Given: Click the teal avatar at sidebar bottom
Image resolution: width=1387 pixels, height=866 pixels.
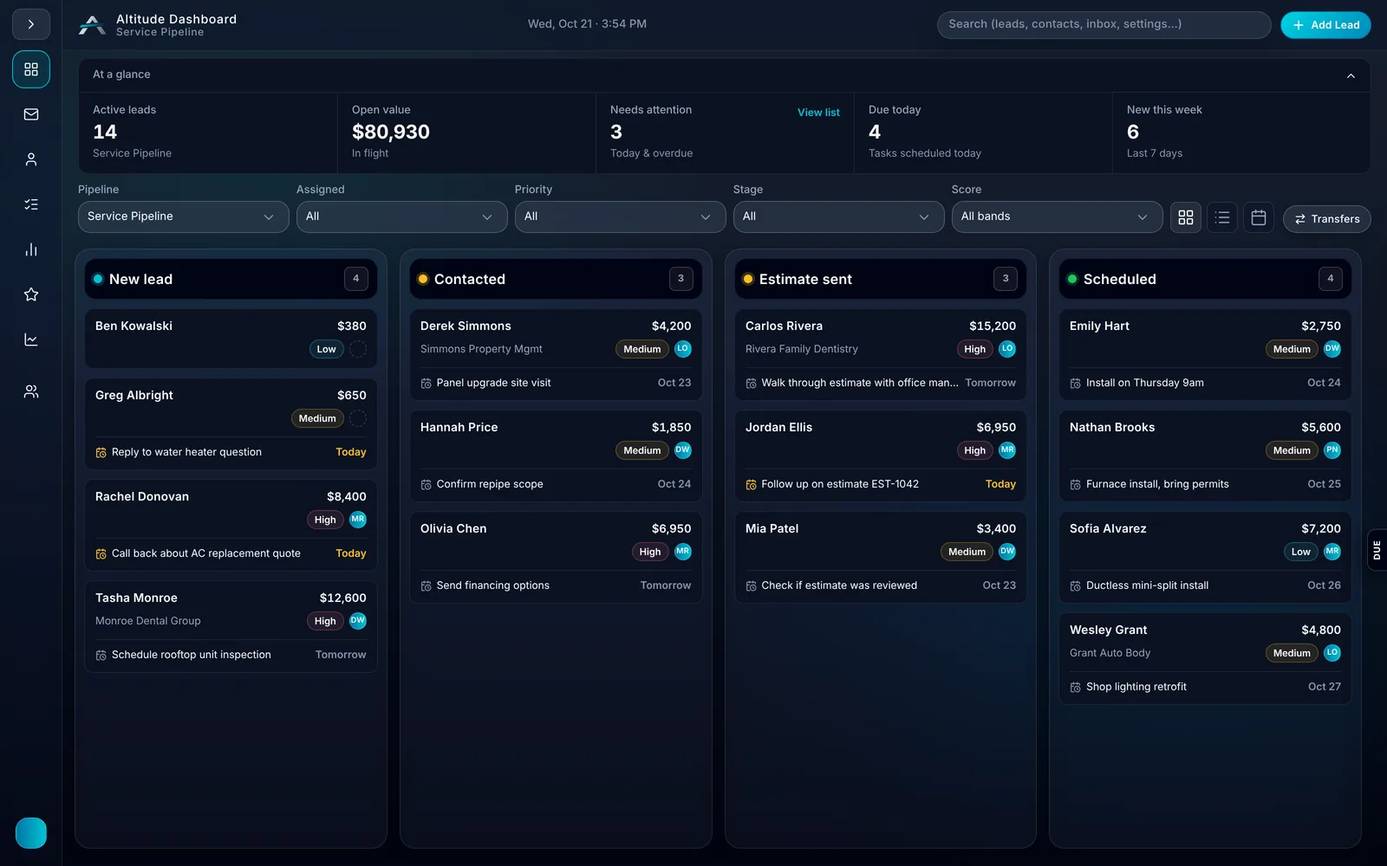Looking at the screenshot, I should tap(31, 833).
